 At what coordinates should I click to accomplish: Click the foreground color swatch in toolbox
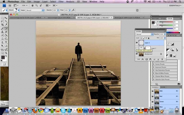click(3, 57)
